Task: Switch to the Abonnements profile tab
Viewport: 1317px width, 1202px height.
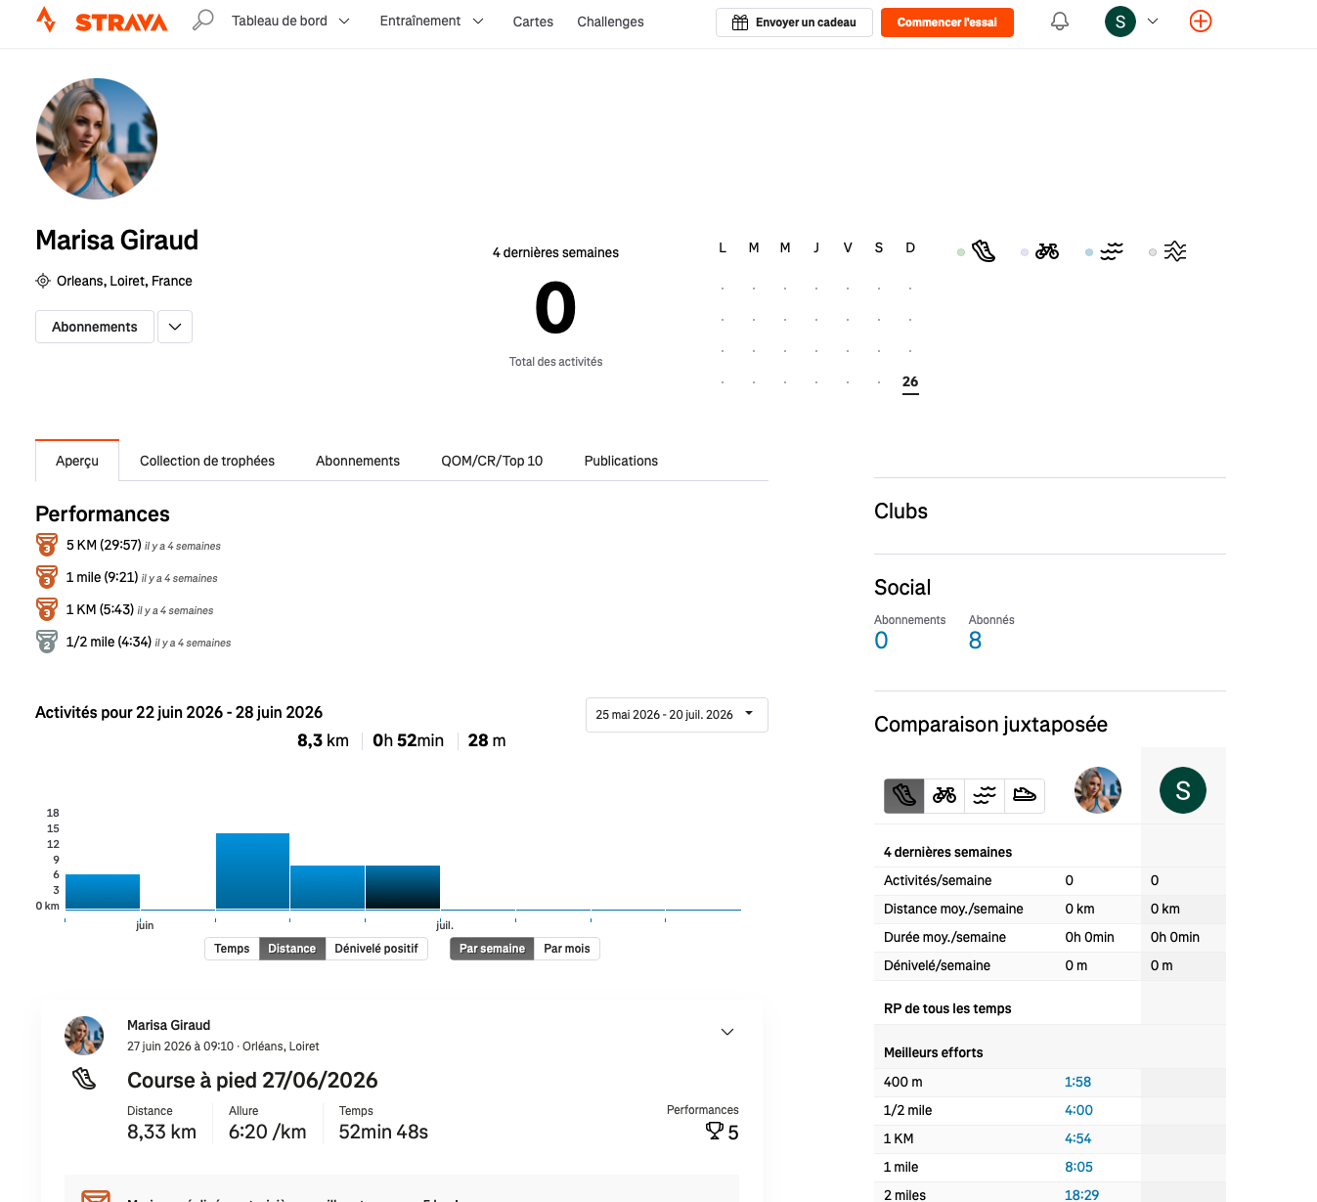Action: tap(358, 461)
